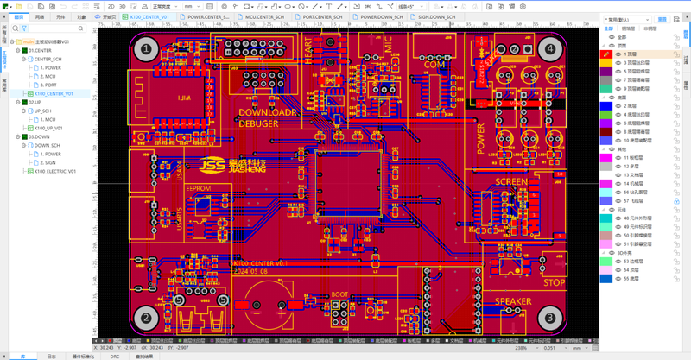Viewport: 691px width, 360px height.
Task: Click the layer settings icon next to 重置
Action: (x=676, y=19)
